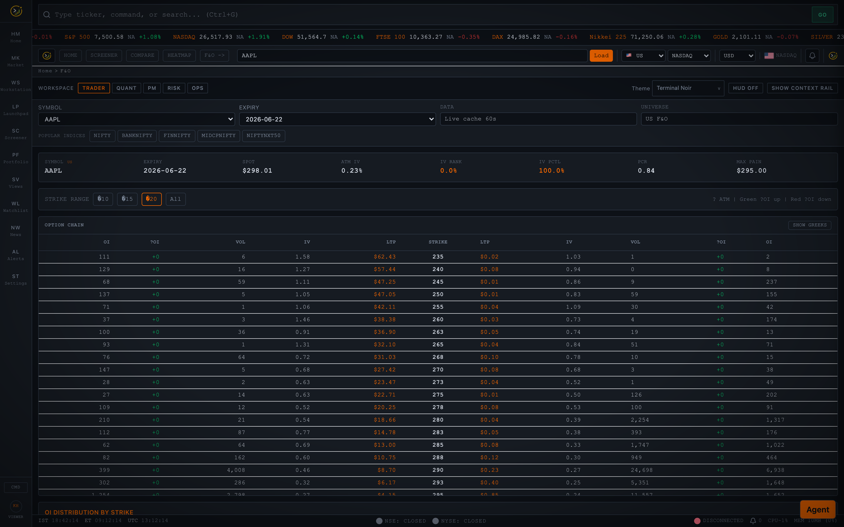Open the NW News sidebar item
Screen dimensions: 844x527
tap(16, 230)
